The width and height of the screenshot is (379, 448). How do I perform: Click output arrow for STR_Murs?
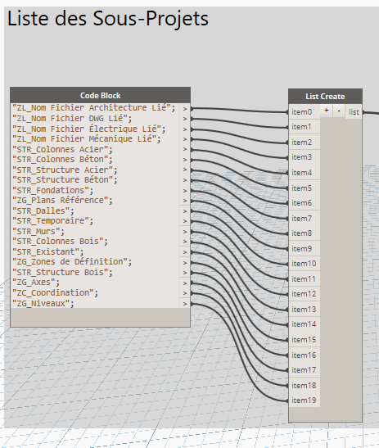(185, 232)
